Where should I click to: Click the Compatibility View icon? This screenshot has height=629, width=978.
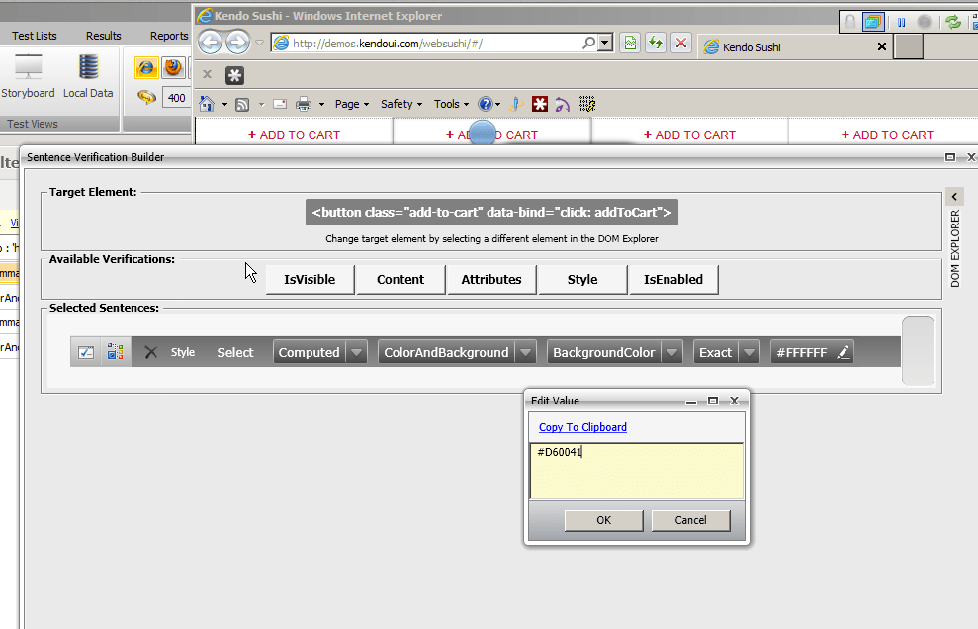coord(630,43)
